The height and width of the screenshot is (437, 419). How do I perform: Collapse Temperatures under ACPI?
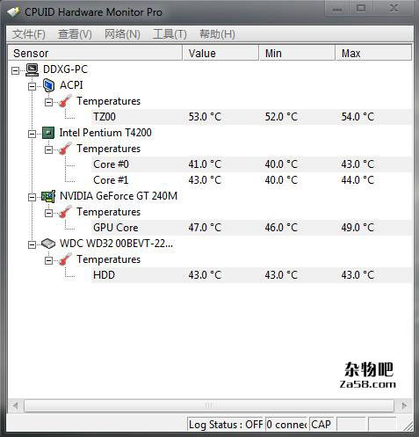coord(48,102)
